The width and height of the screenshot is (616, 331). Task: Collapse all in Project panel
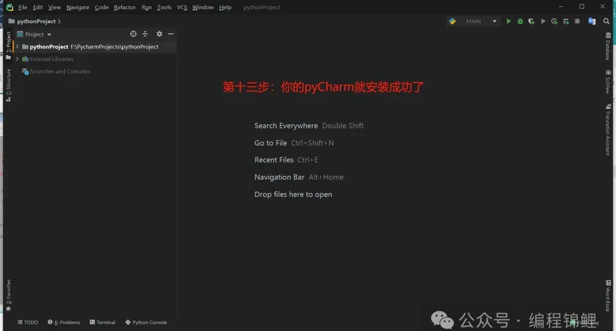coord(145,34)
